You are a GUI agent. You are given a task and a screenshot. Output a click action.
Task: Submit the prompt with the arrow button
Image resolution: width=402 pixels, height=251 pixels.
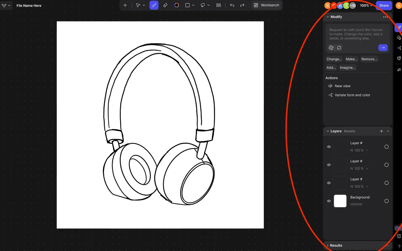(383, 48)
